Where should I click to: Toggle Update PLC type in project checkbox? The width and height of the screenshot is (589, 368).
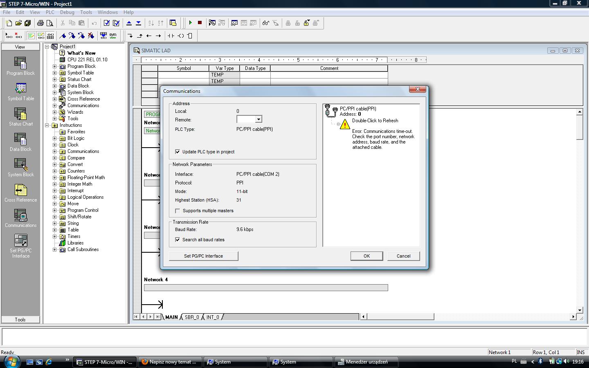(178, 152)
